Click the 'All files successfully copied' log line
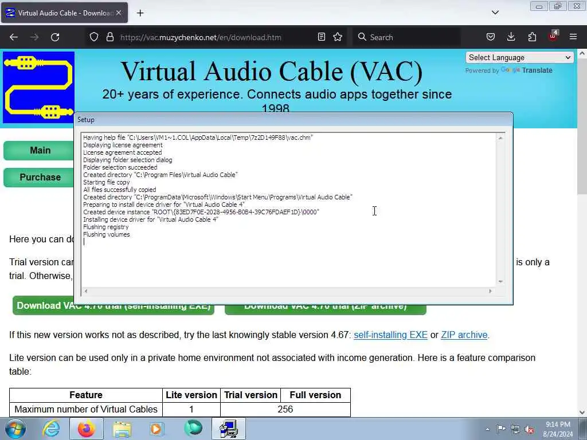This screenshot has width=587, height=440. (x=119, y=190)
